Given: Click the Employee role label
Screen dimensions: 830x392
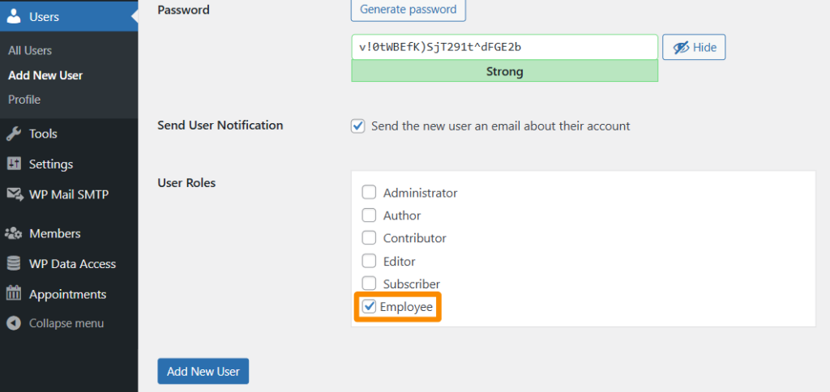Looking at the screenshot, I should [x=407, y=307].
